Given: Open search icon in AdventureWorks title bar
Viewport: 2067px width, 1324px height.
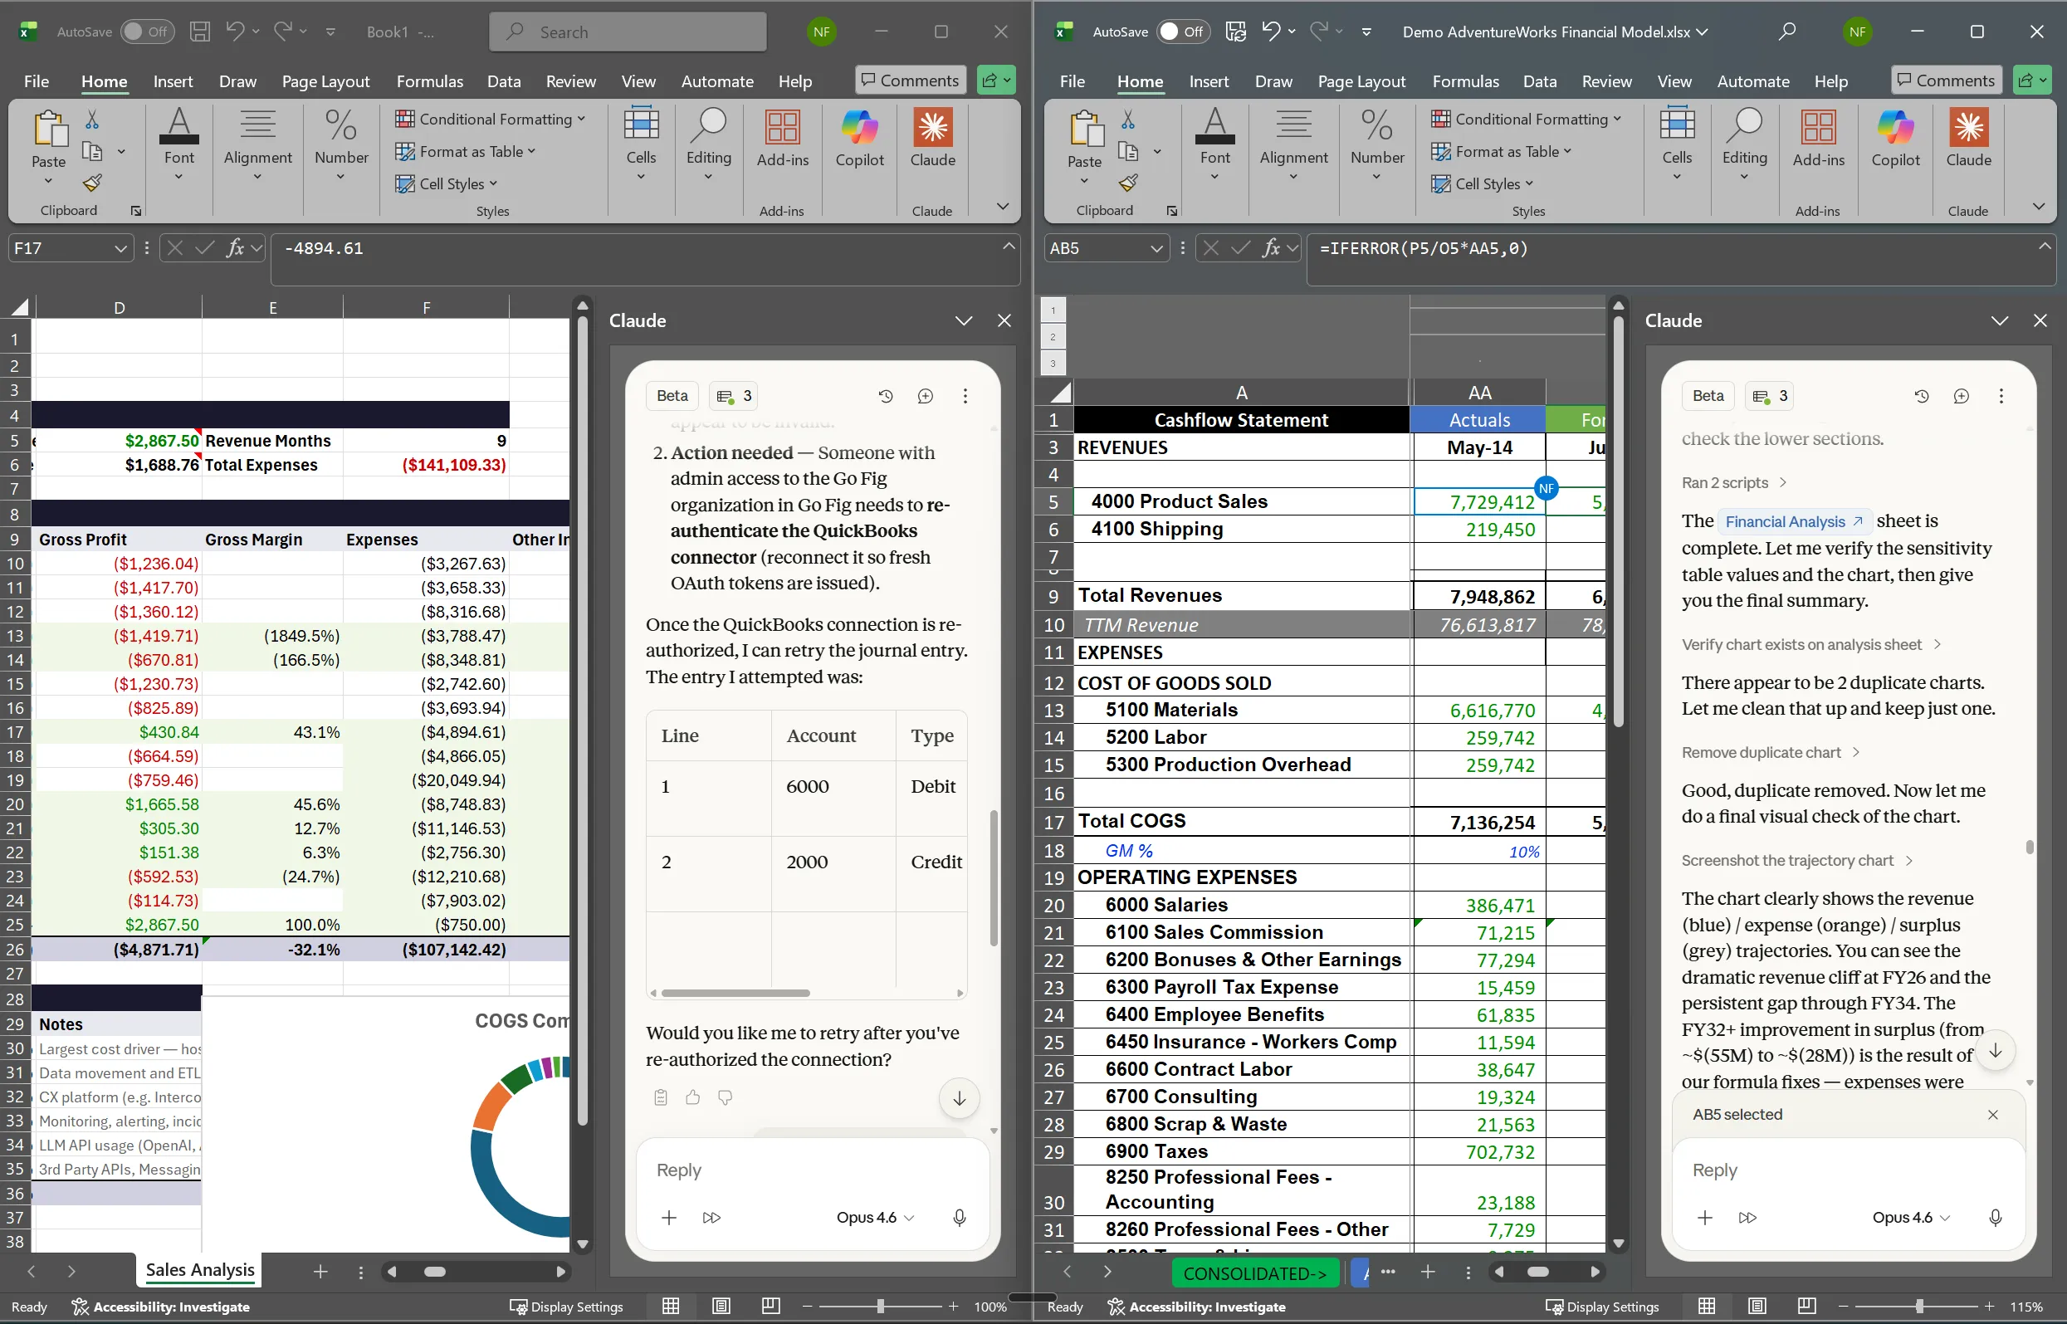Looking at the screenshot, I should pos(1786,32).
